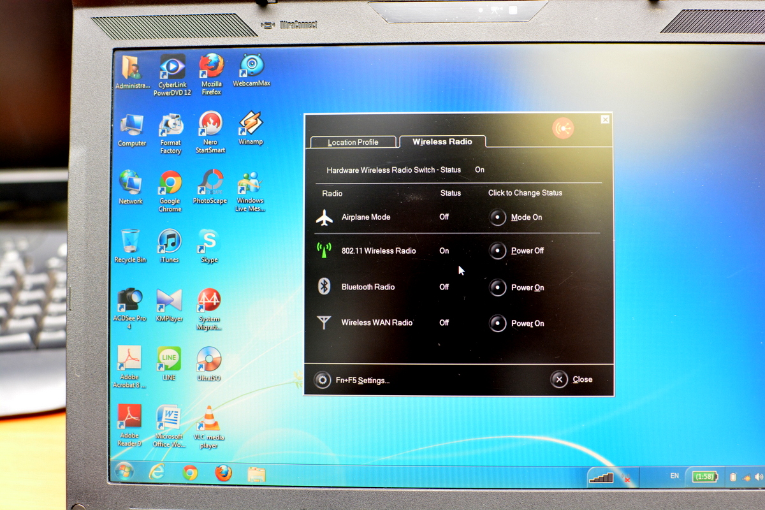Screen dimensions: 765x510
Task: Power on the Bluetooth Radio
Action: tap(498, 288)
